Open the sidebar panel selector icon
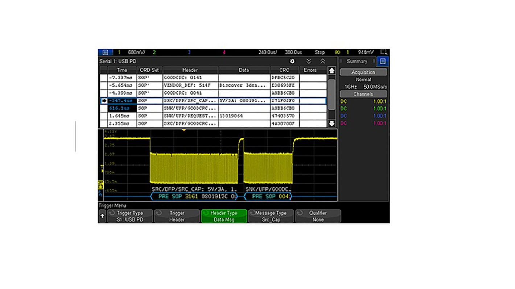Image resolution: width=515 pixels, height=289 pixels. pyautogui.click(x=383, y=62)
